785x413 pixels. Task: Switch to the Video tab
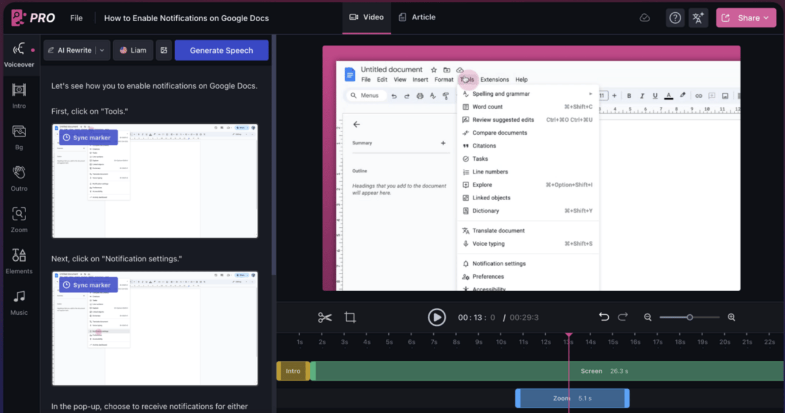pos(366,17)
